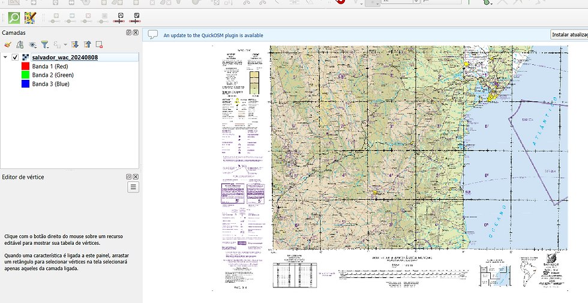Remove selected layer from Camadas

[100, 44]
